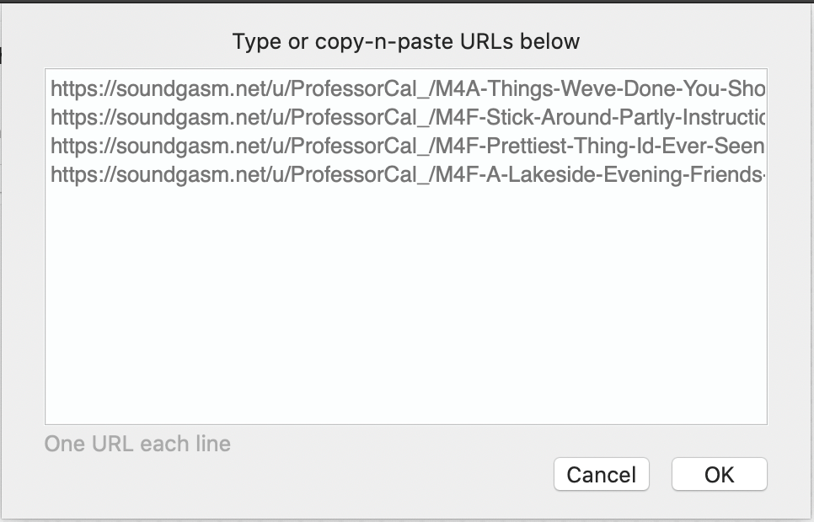Confirm the URLs with the OK button
The height and width of the screenshot is (522, 814).
click(719, 474)
